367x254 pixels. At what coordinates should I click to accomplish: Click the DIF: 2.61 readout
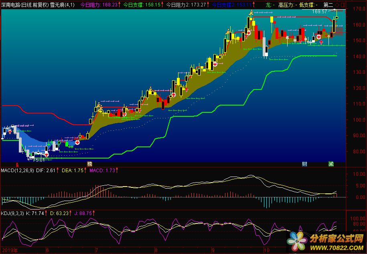46,171
